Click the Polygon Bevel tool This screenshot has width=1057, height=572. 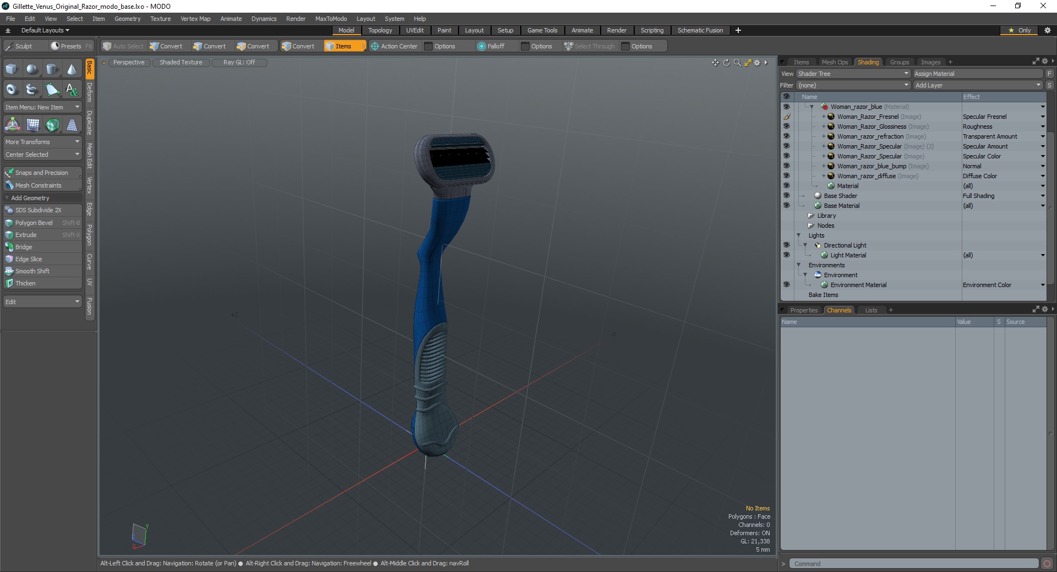point(42,223)
